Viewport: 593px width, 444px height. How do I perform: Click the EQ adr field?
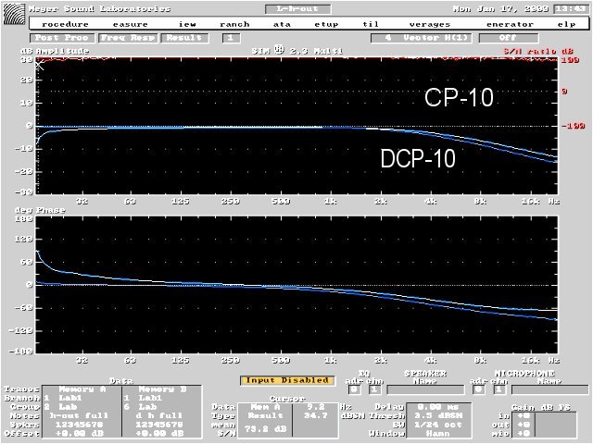[x=354, y=389]
